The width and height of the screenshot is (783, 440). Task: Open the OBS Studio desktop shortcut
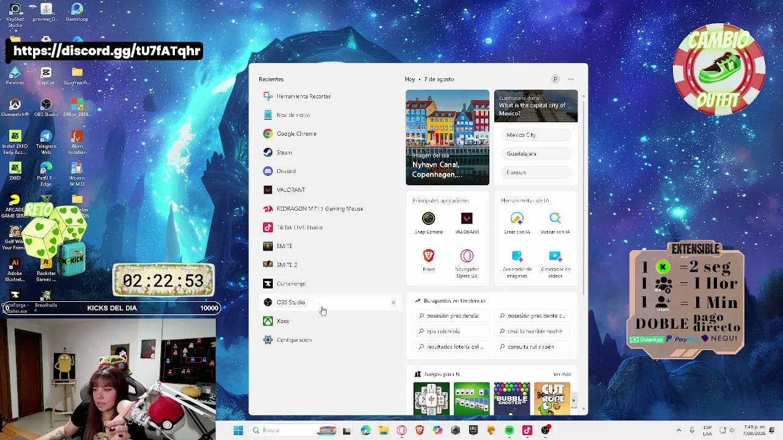[x=46, y=108]
